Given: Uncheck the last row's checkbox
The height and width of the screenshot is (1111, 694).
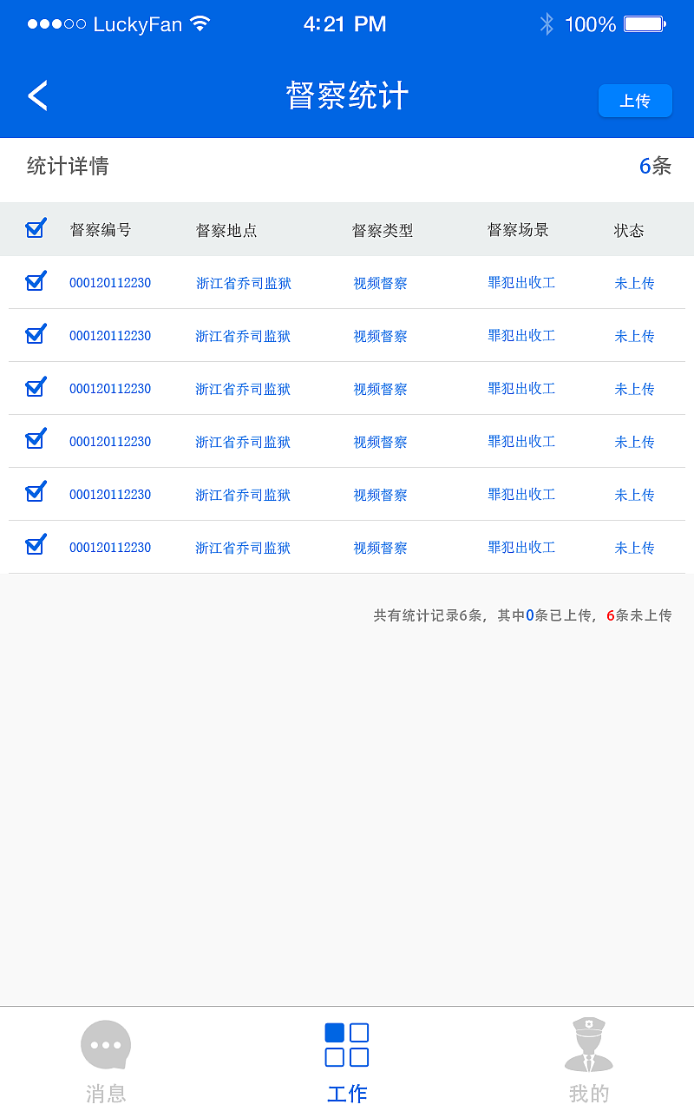Looking at the screenshot, I should (x=35, y=545).
